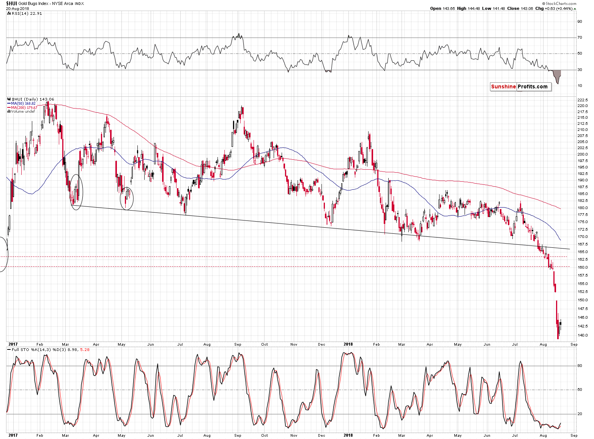Click the price axis label '200.0'

coord(583,154)
